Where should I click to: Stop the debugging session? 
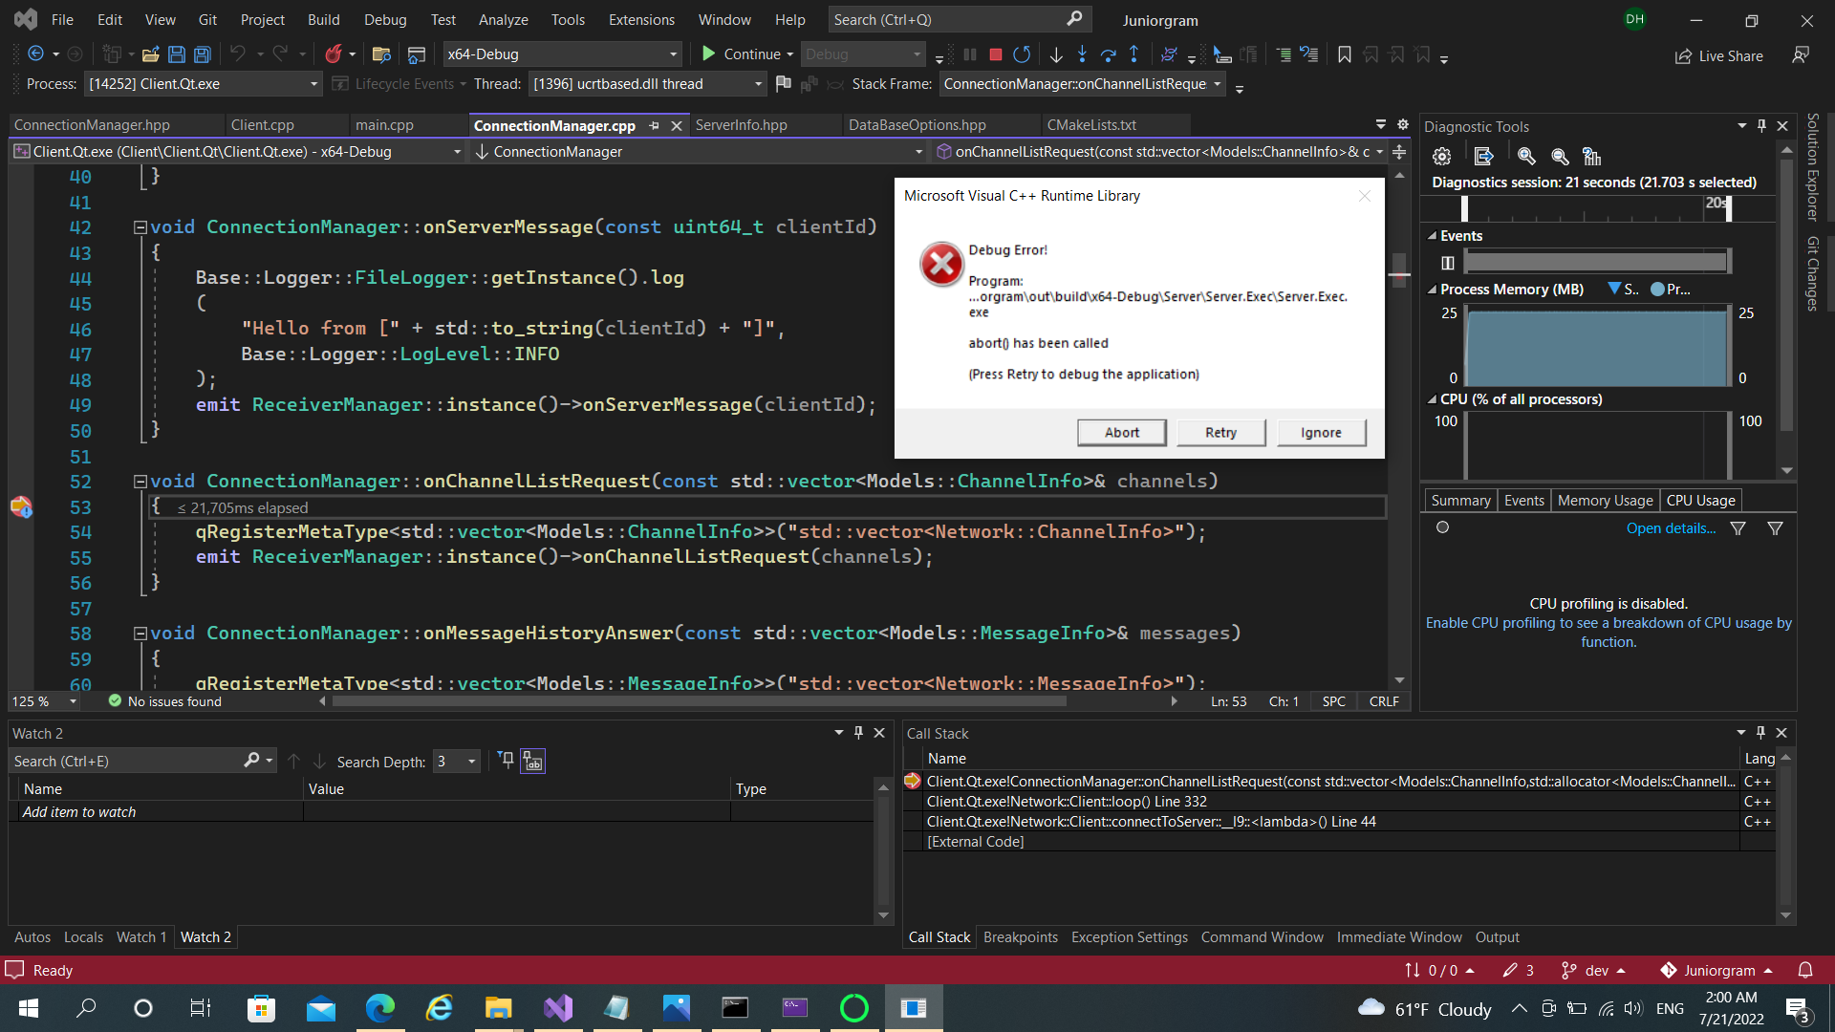pyautogui.click(x=994, y=54)
